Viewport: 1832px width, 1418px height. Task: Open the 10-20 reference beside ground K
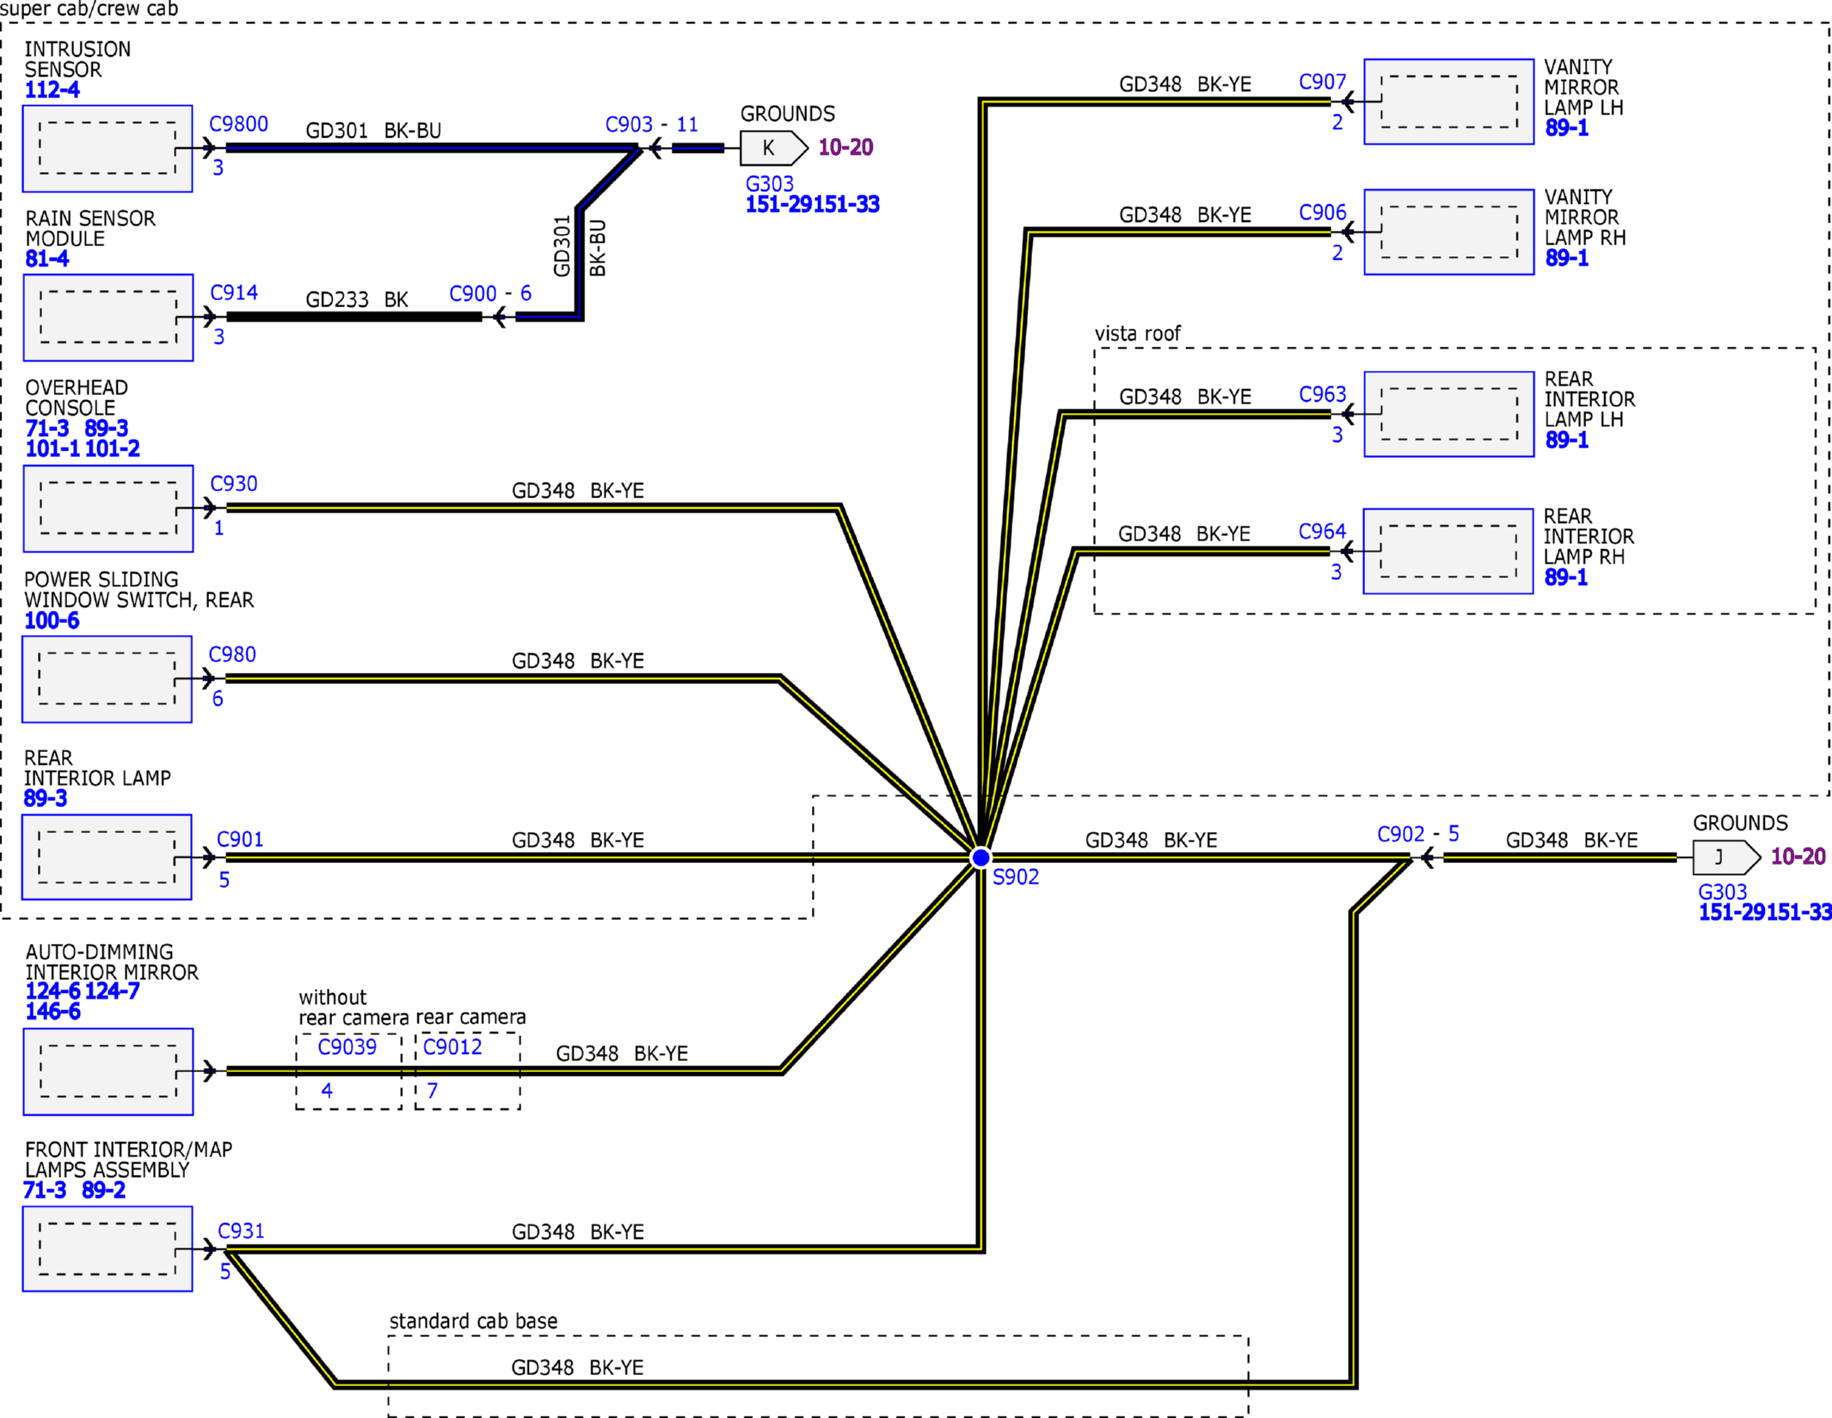coord(845,148)
